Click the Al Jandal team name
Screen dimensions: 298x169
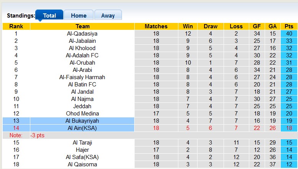(82, 92)
